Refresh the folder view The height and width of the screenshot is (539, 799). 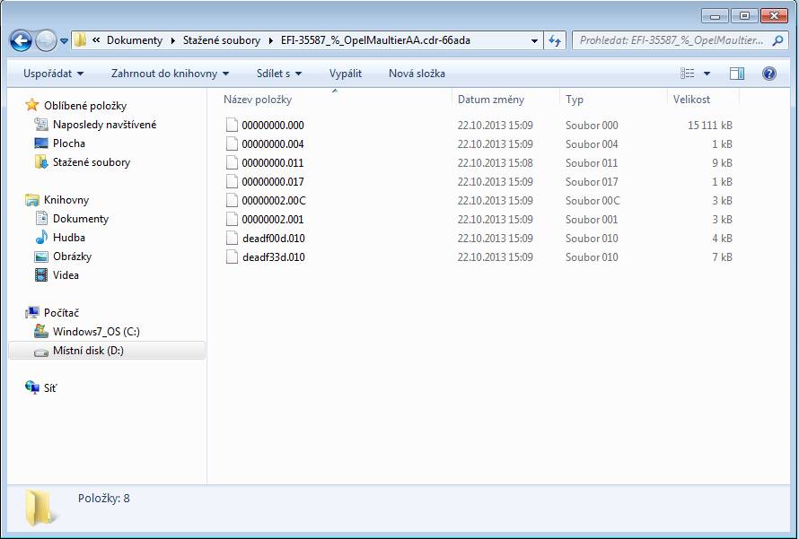(x=555, y=40)
